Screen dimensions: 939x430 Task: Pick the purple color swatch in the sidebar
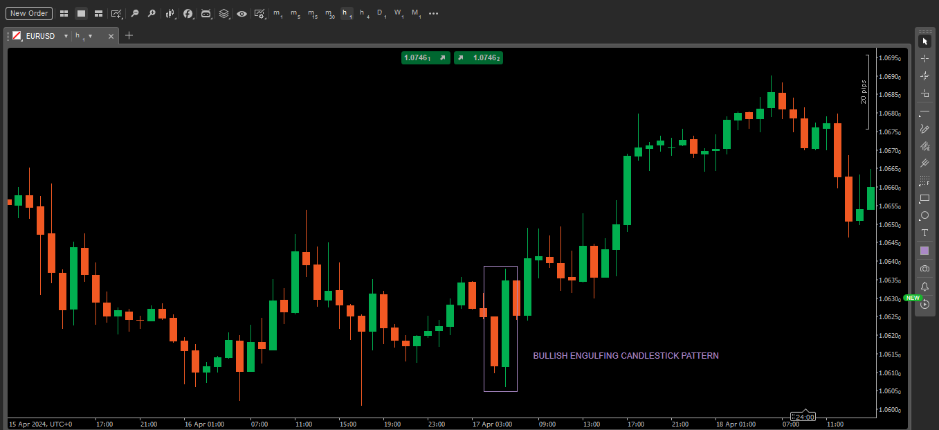pos(924,251)
